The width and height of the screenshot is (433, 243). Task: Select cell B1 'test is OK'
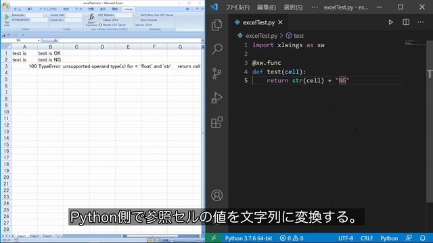coord(50,53)
